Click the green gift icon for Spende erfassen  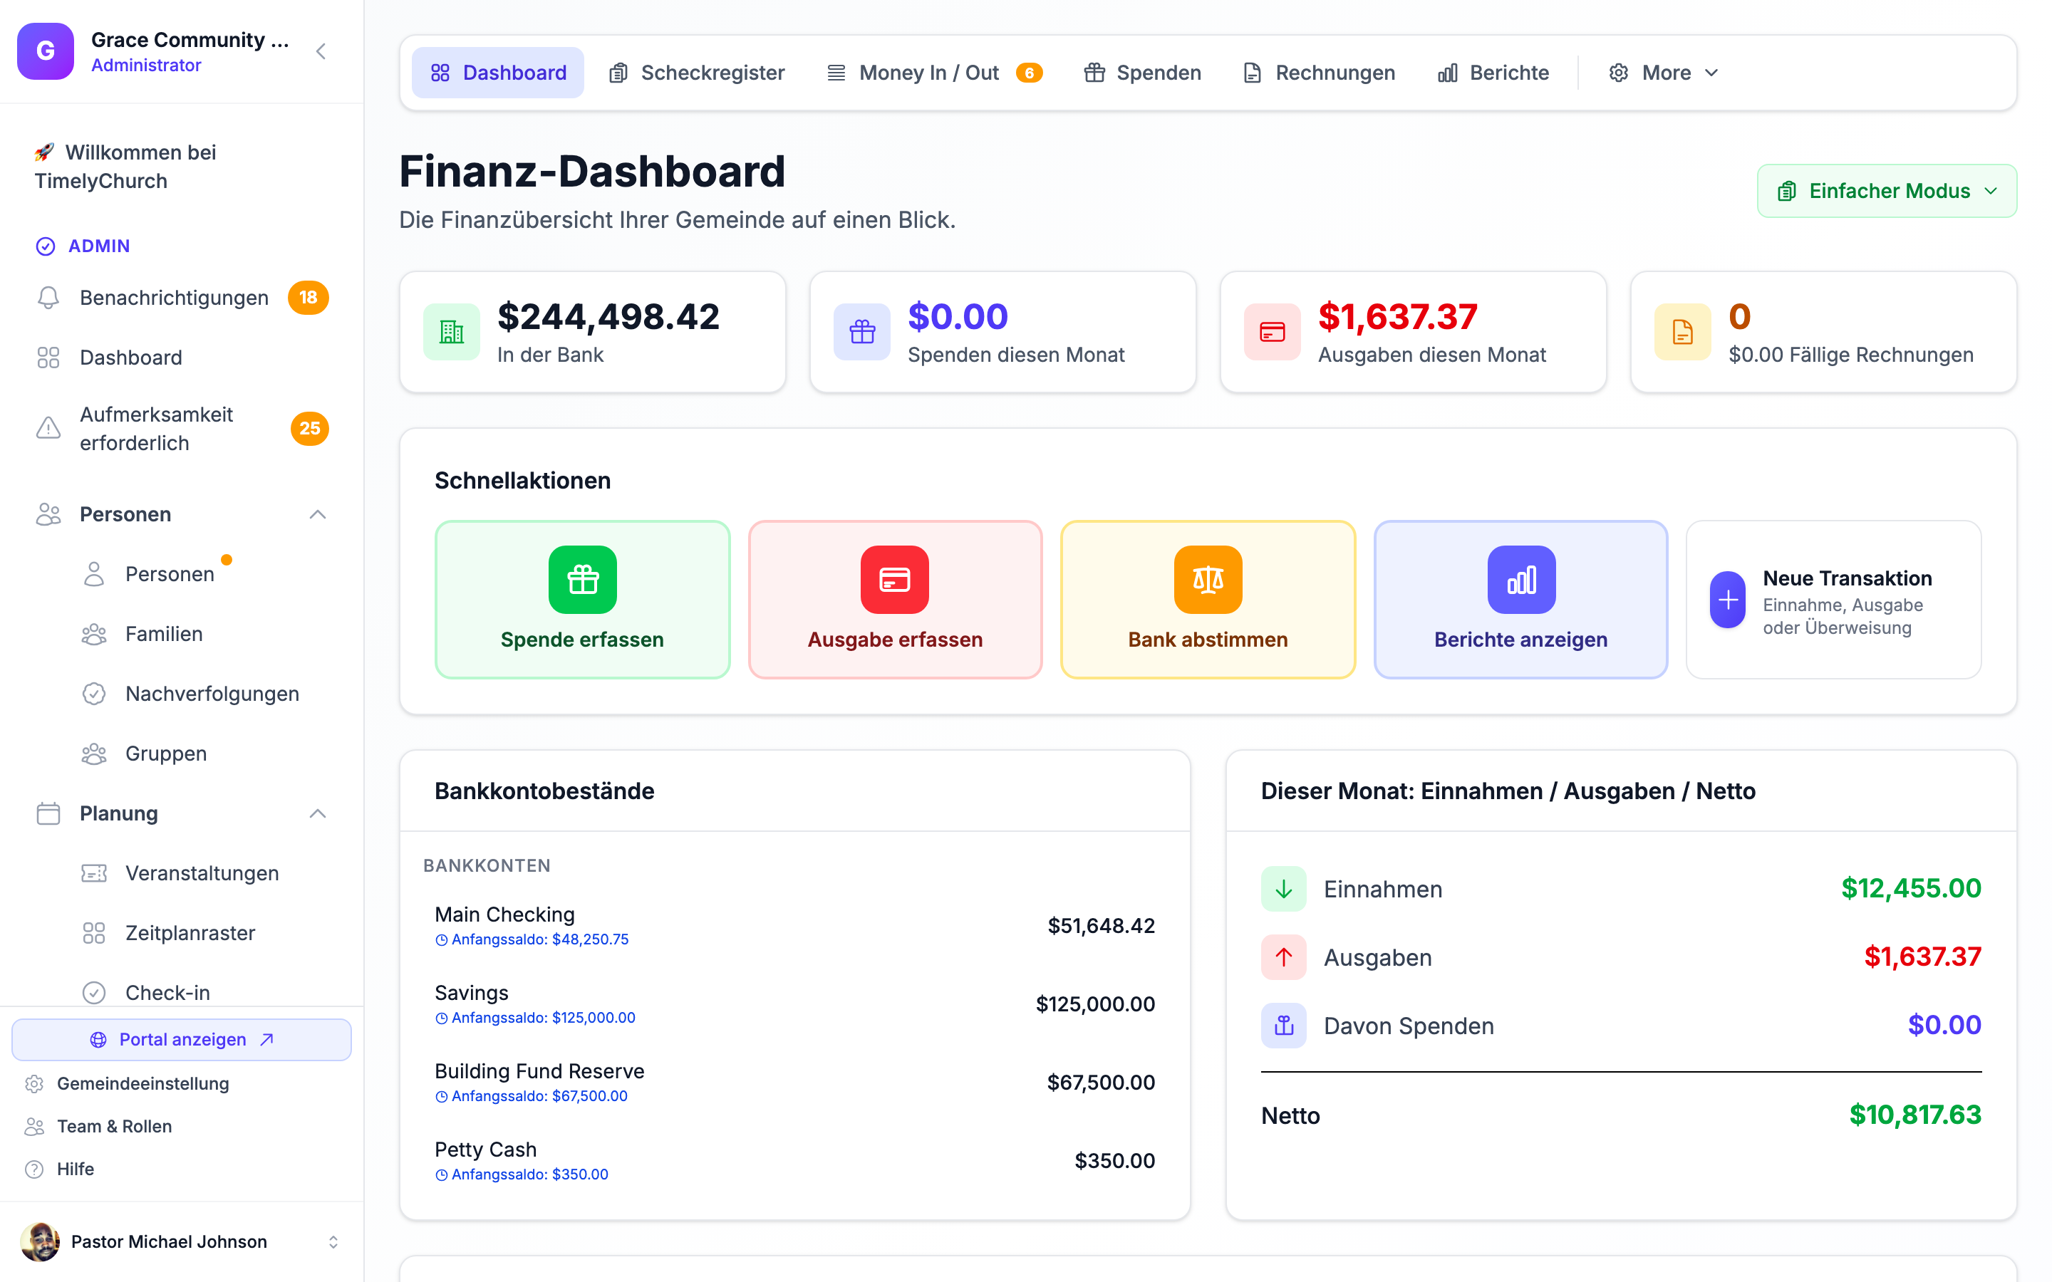(x=583, y=579)
